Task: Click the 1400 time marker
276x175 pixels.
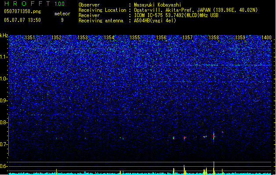Action: point(266,38)
